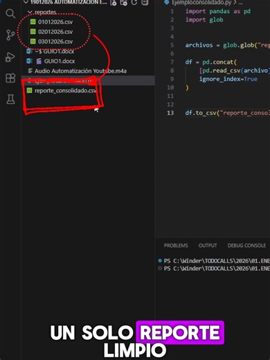270x360 pixels.
Task: Refresh the Explorer file tree
Action: (x=134, y=3)
